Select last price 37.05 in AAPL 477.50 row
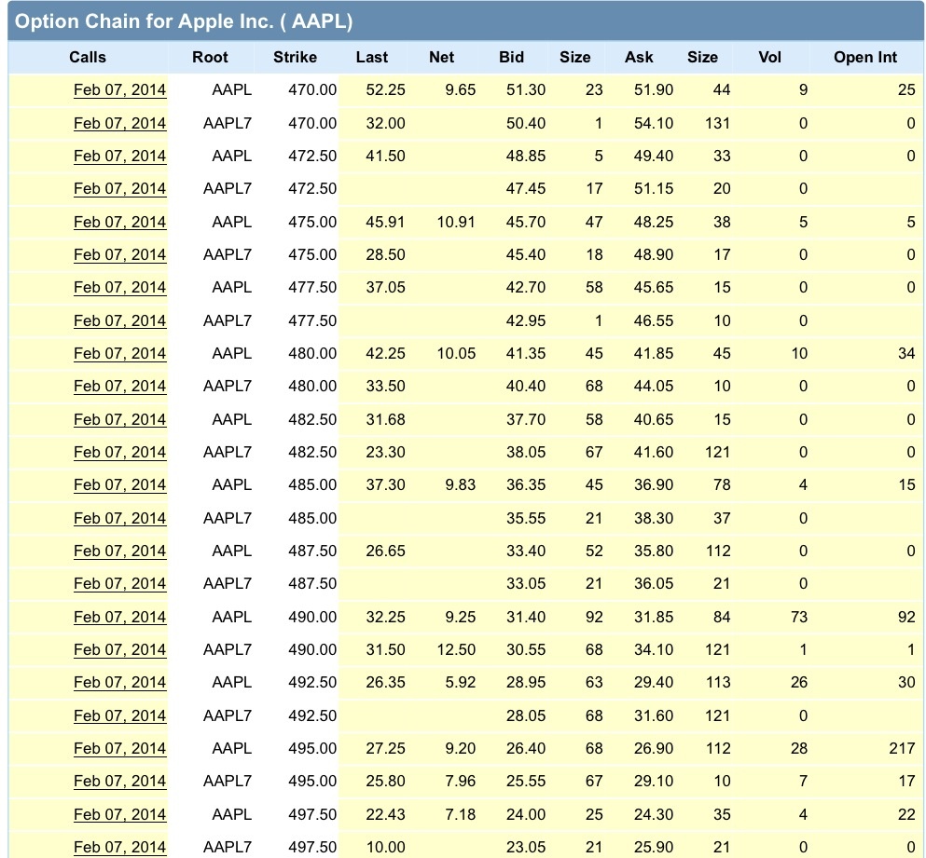926x858 pixels. point(386,287)
